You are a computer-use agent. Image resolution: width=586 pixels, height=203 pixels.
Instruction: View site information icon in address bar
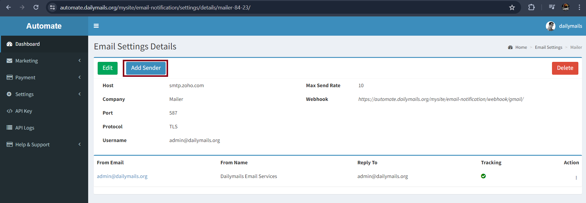pyautogui.click(x=52, y=7)
